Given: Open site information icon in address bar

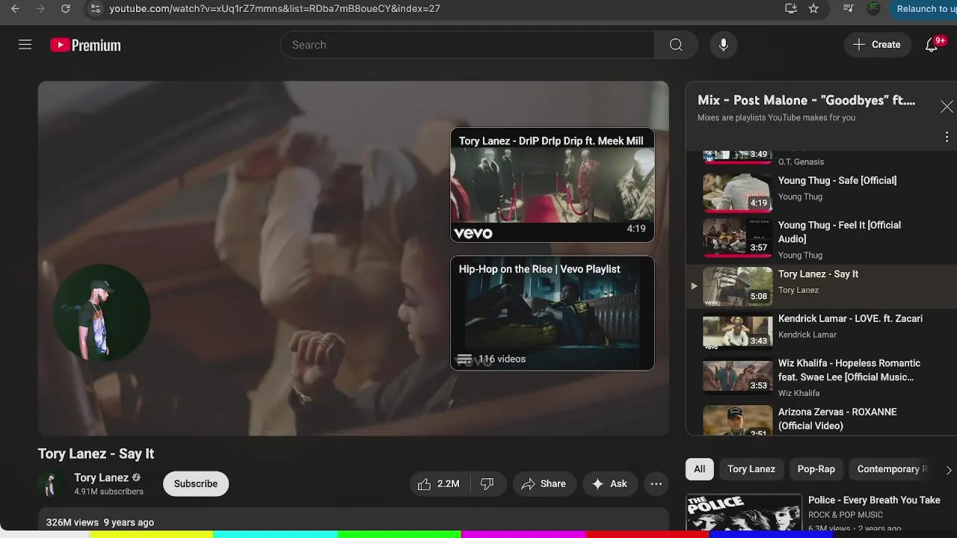Looking at the screenshot, I should click(x=94, y=9).
